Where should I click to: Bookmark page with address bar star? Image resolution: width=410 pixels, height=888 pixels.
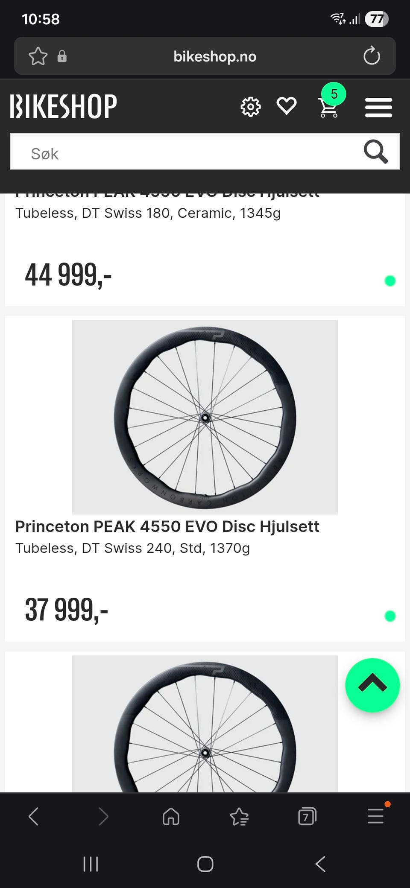(38, 56)
